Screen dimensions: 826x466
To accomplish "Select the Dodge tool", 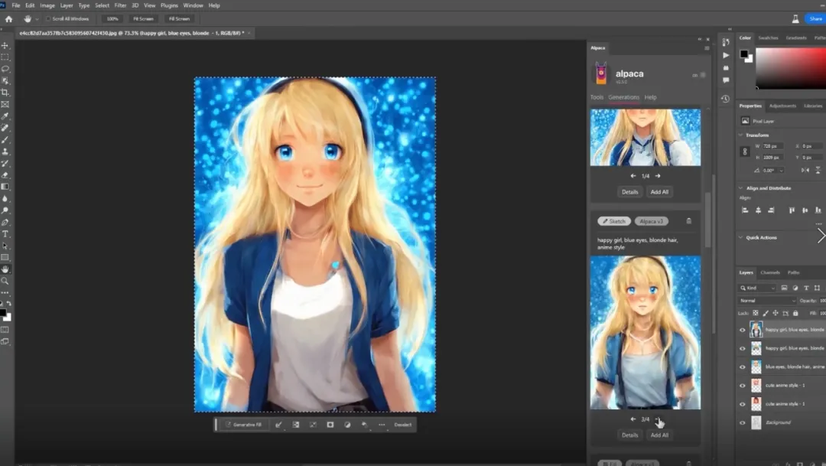I will click(x=5, y=210).
